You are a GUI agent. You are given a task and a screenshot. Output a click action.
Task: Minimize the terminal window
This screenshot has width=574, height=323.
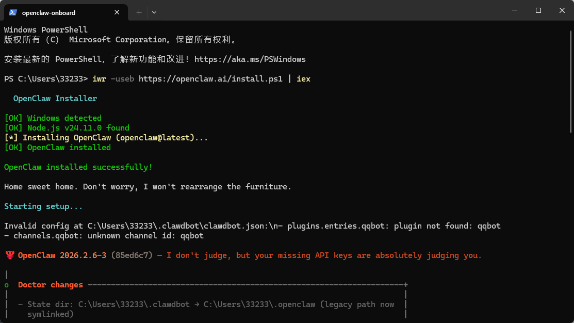[514, 10]
